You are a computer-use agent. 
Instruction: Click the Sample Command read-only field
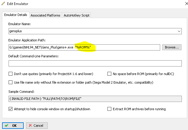point(95,99)
